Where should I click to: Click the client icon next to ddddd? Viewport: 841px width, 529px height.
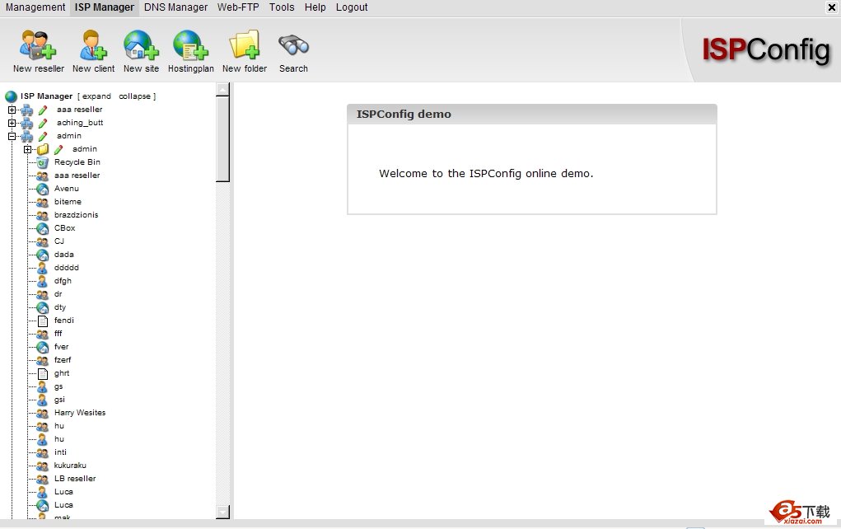pyautogui.click(x=42, y=268)
